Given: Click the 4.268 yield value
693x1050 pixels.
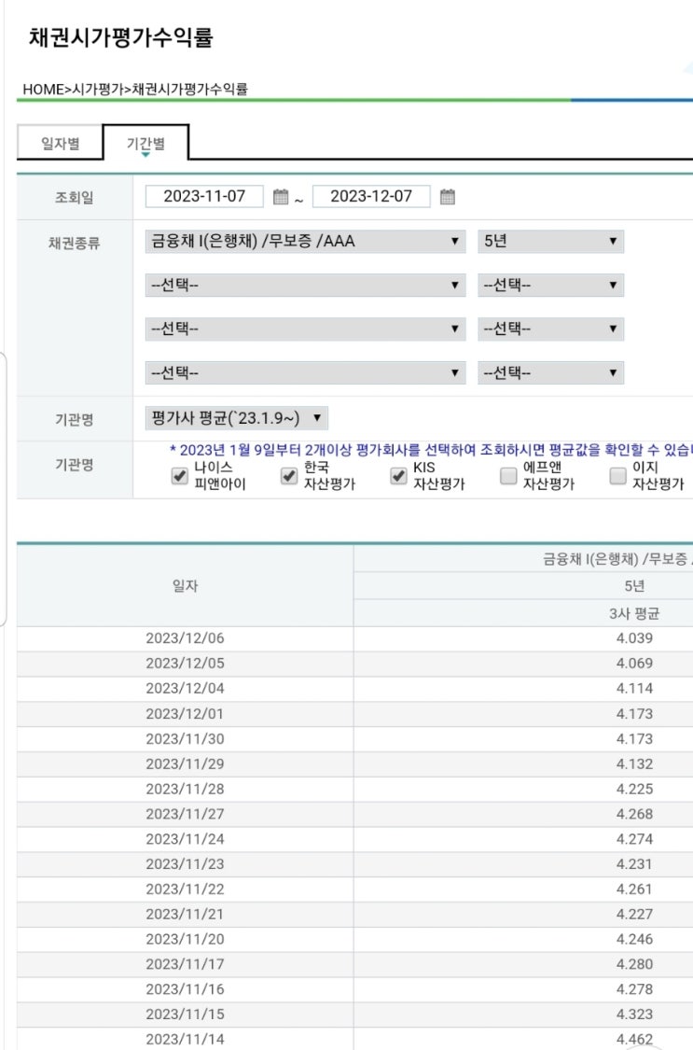Looking at the screenshot, I should pyautogui.click(x=635, y=814).
